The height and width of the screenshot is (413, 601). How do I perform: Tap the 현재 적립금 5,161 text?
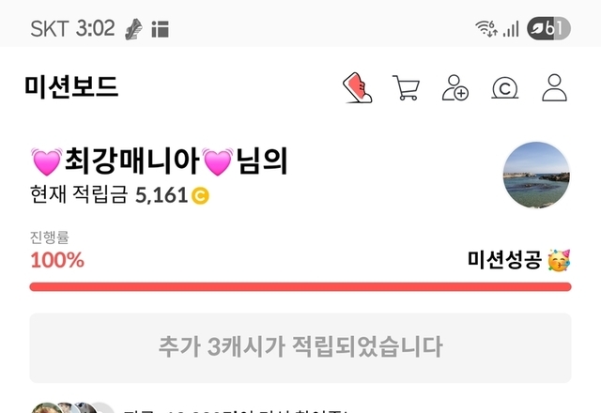pos(109,194)
